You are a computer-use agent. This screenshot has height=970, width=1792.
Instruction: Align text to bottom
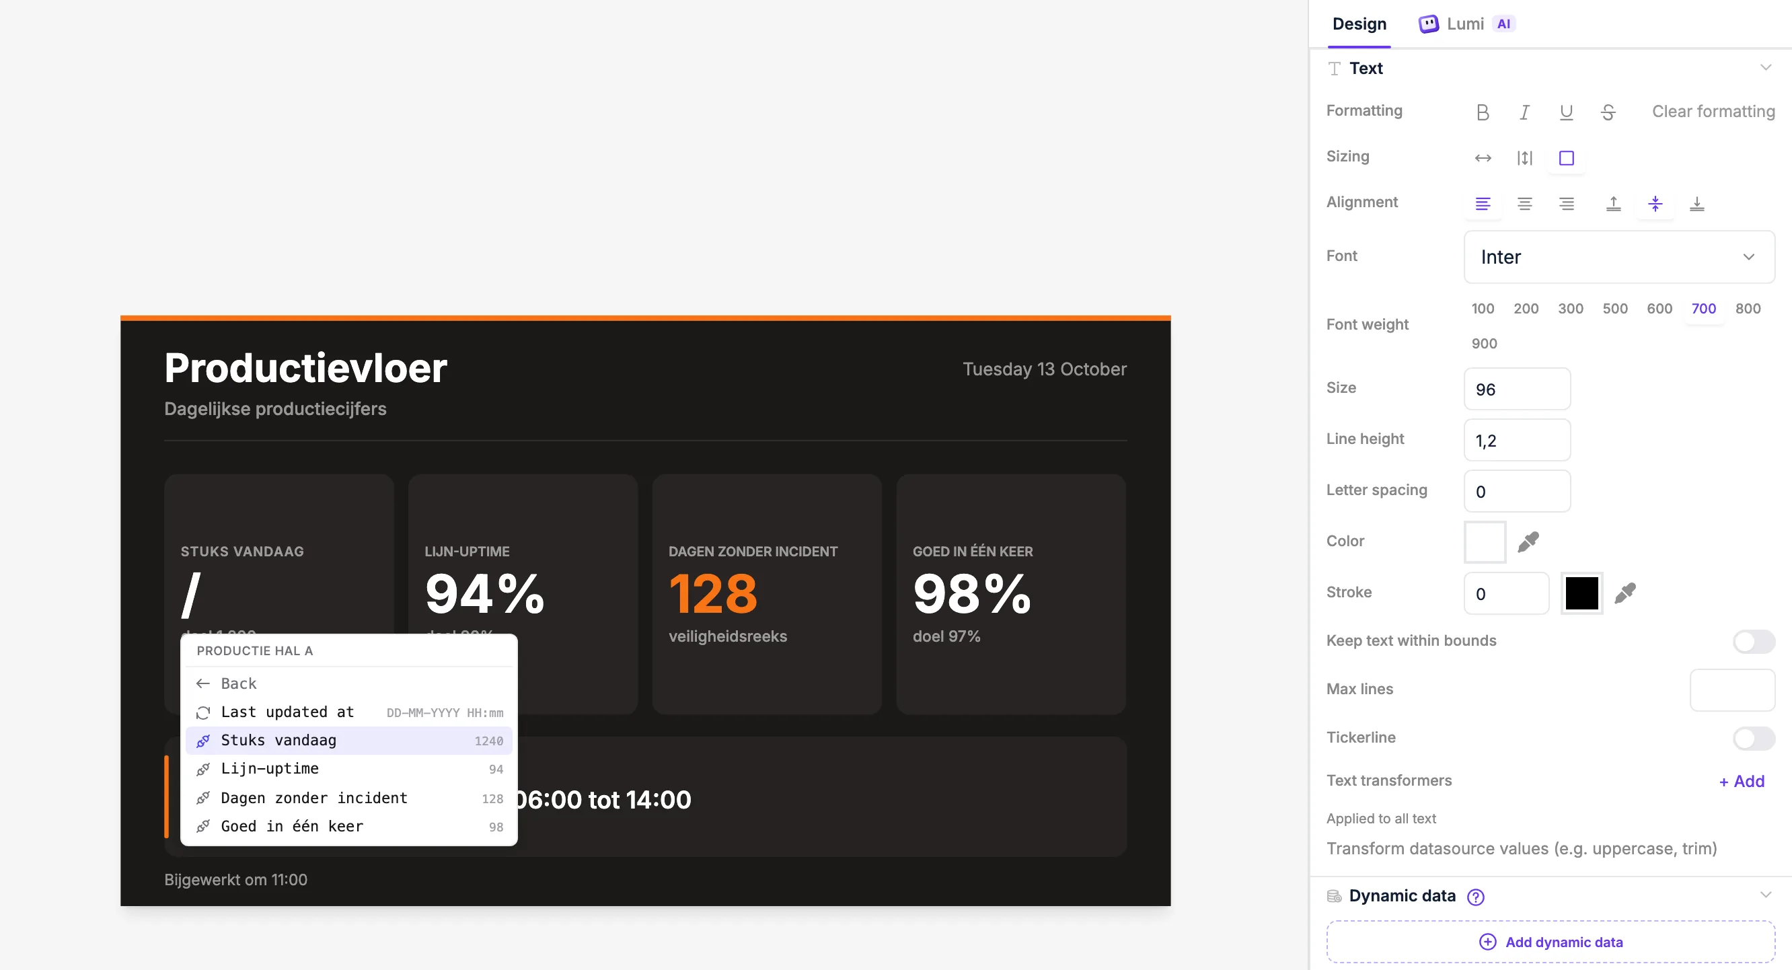[1696, 203]
